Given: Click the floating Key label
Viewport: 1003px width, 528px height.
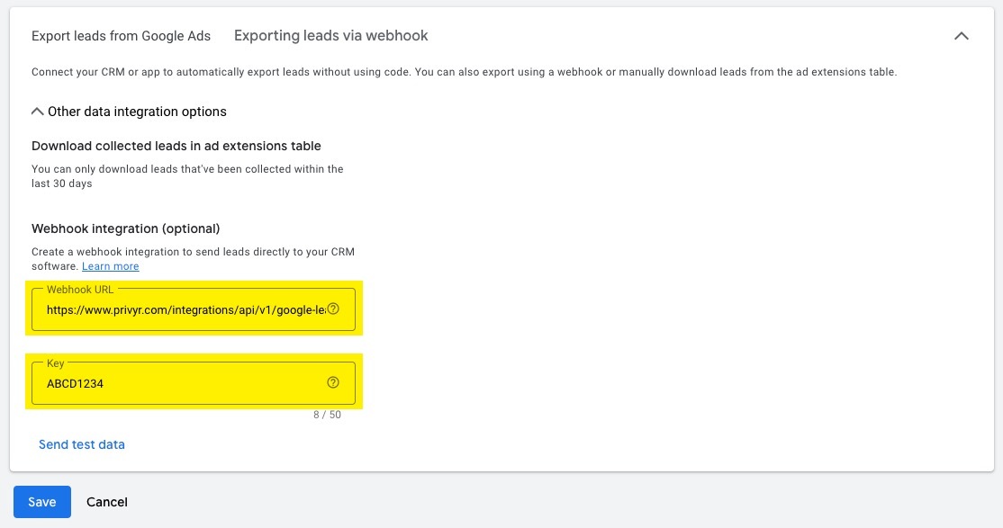Looking at the screenshot, I should [x=55, y=363].
